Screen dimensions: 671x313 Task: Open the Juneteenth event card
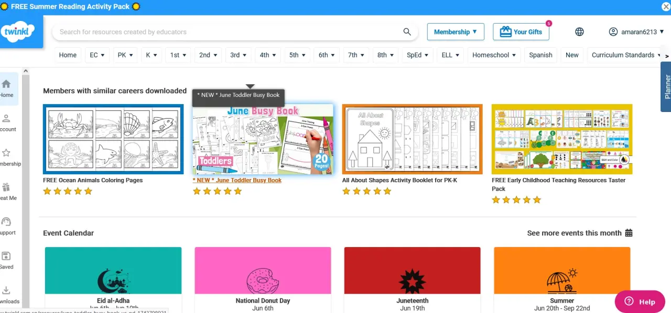click(412, 280)
